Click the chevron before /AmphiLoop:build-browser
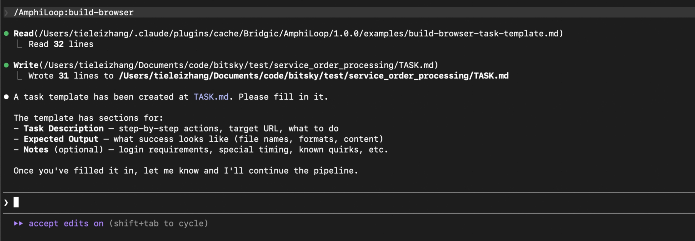The image size is (695, 241). tap(6, 13)
